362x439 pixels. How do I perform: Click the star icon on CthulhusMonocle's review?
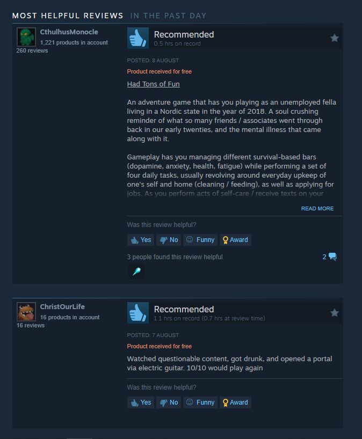334,38
